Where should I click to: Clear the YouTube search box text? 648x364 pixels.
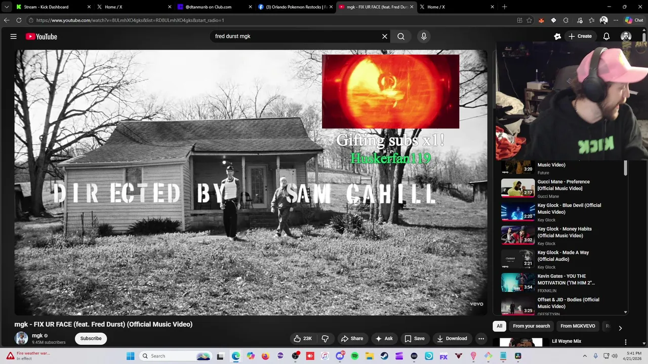385,36
